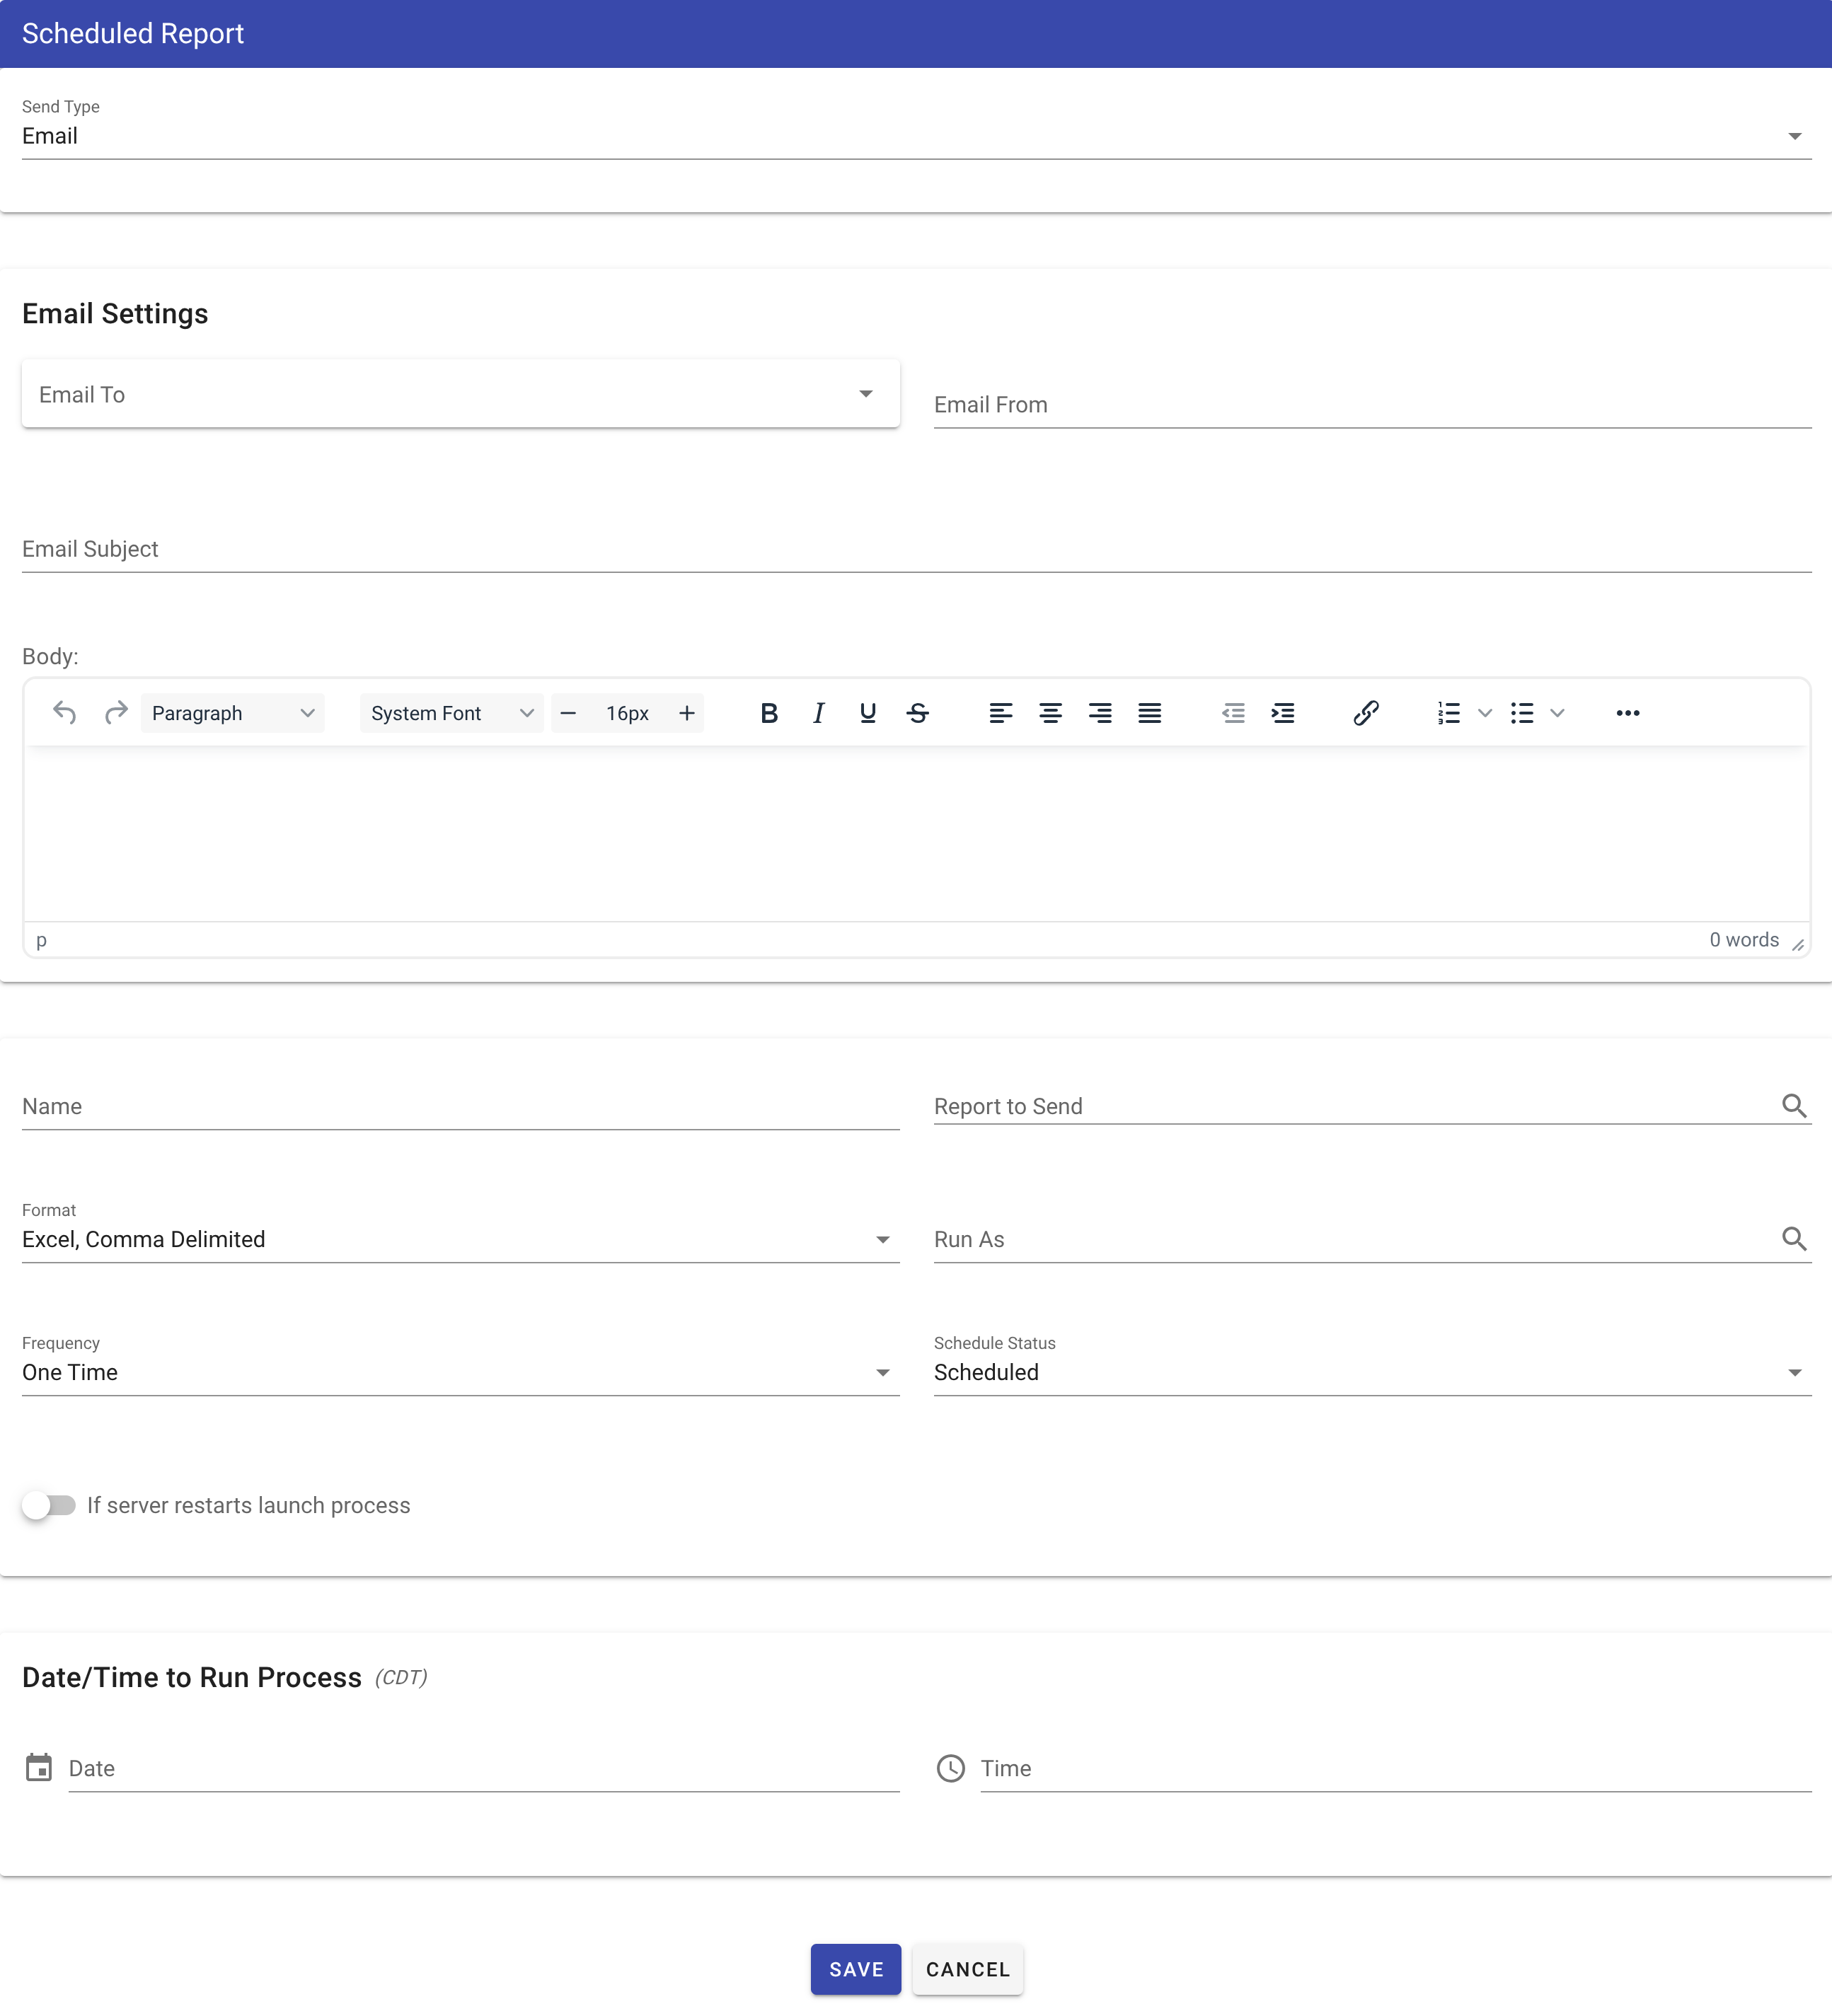
Task: Insert a hyperlink in the email body
Action: click(1366, 713)
